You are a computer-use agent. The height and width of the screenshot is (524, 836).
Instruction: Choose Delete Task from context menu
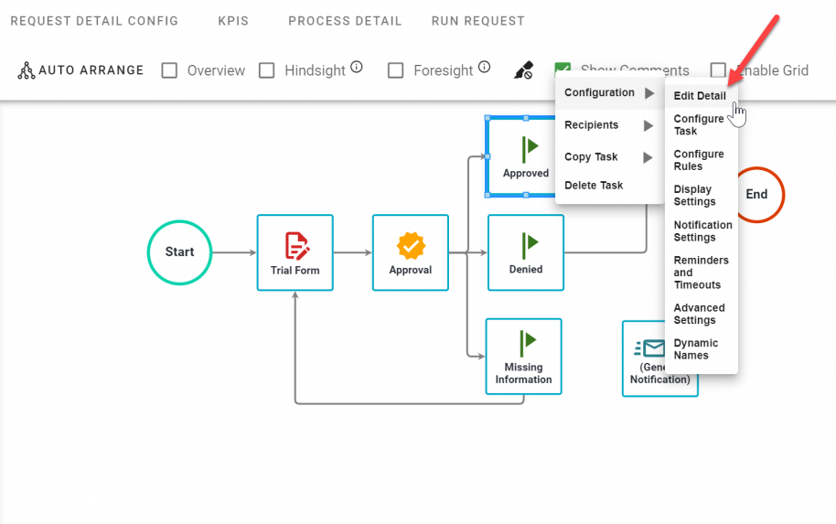[594, 186]
